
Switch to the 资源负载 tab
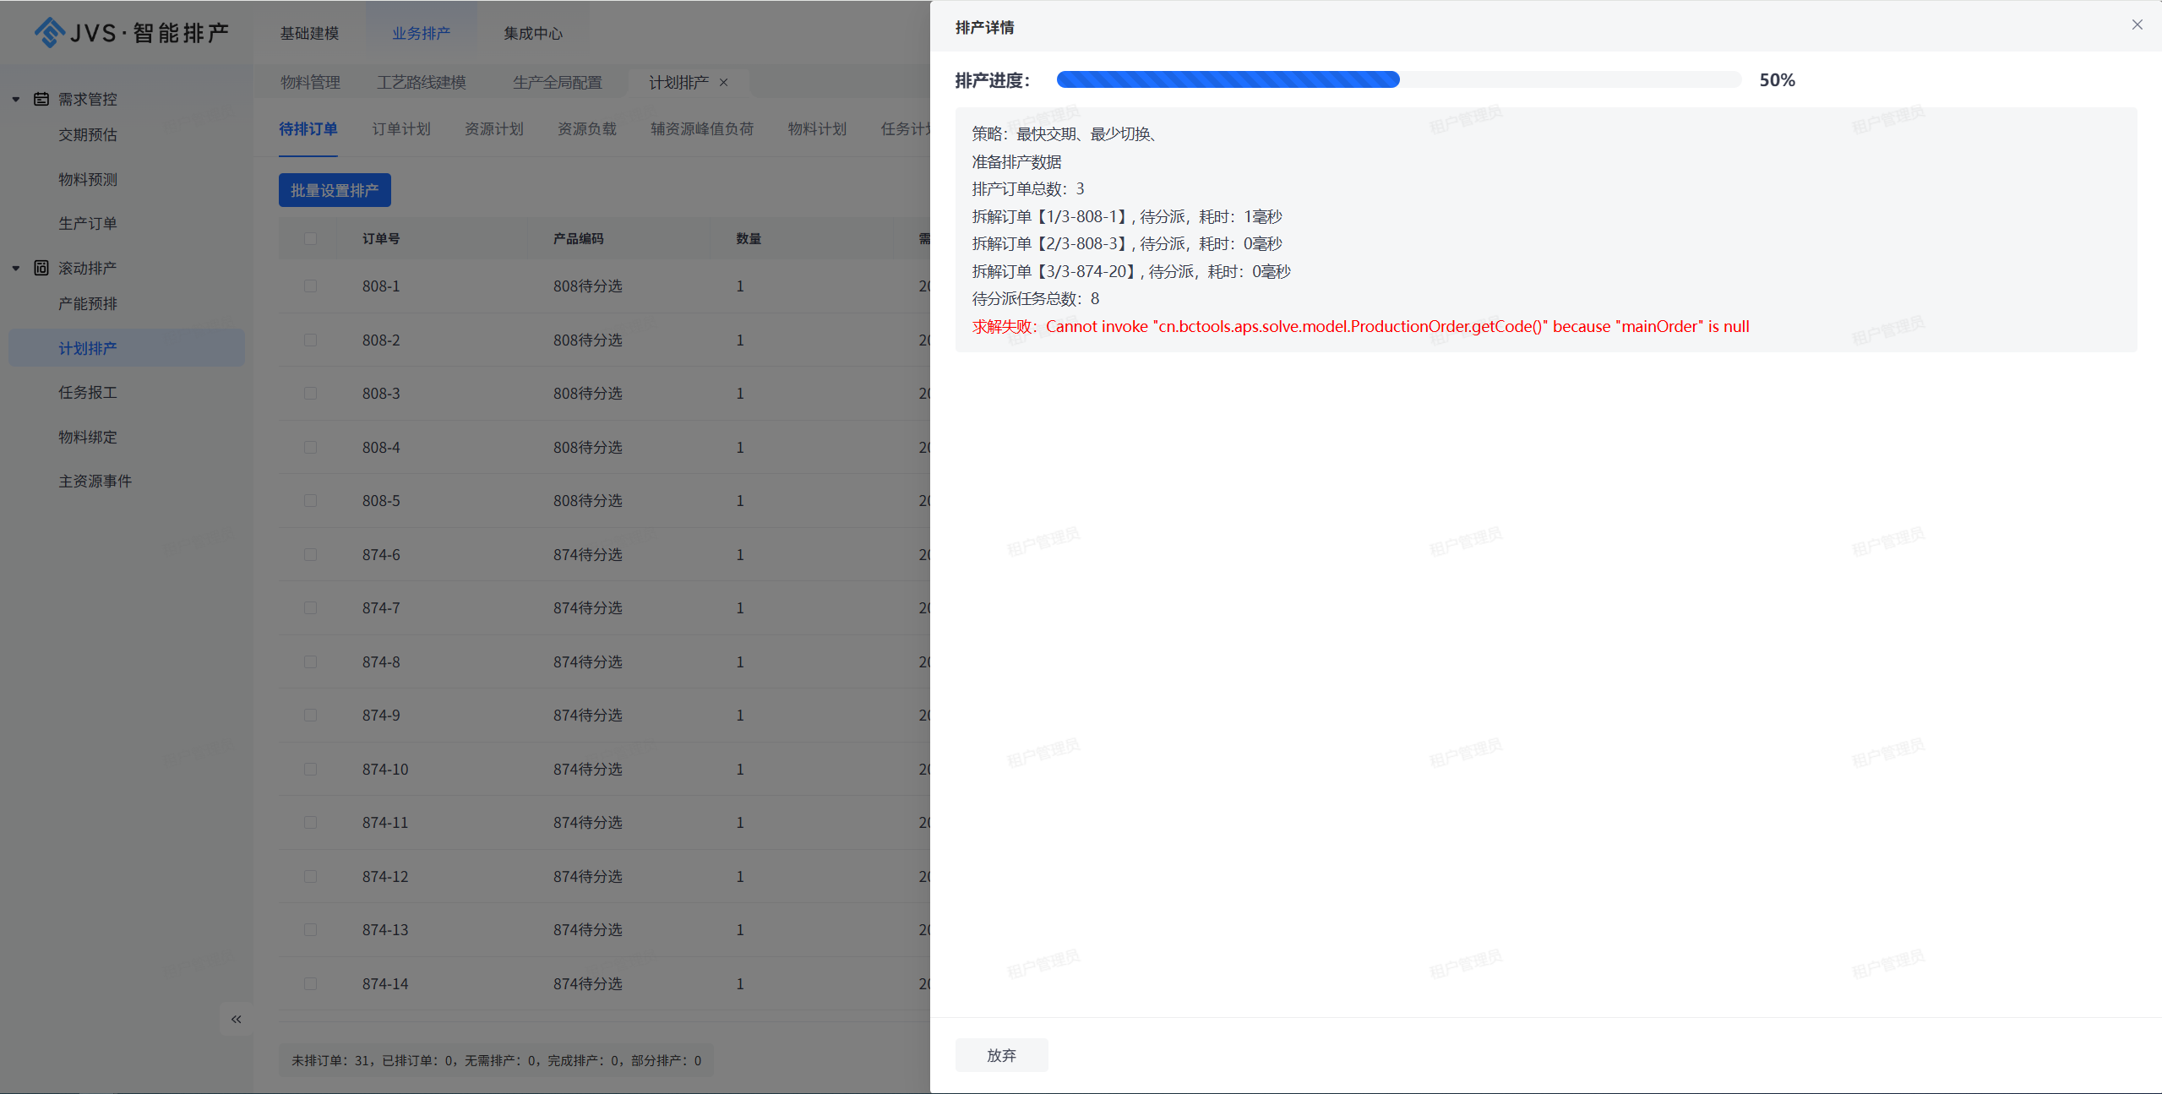(586, 129)
